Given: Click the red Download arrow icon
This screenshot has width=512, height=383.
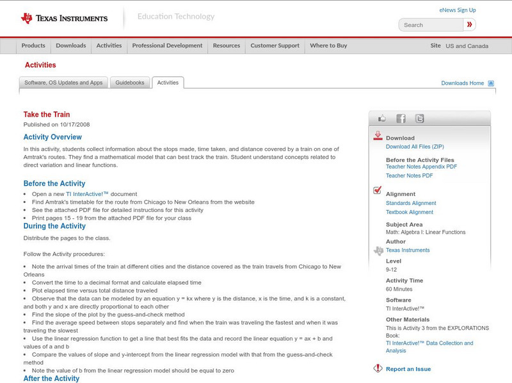Looking at the screenshot, I should point(378,136).
